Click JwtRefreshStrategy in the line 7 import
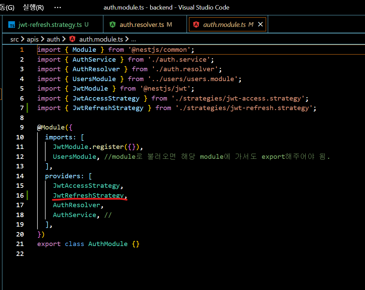The image size is (365, 290). (x=108, y=108)
